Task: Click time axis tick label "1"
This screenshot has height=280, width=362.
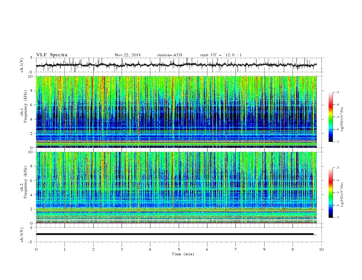Action: coord(65,249)
